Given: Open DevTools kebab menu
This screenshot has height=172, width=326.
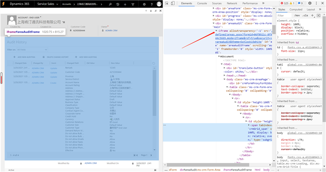Looking at the screenshot, I should [x=316, y=3].
